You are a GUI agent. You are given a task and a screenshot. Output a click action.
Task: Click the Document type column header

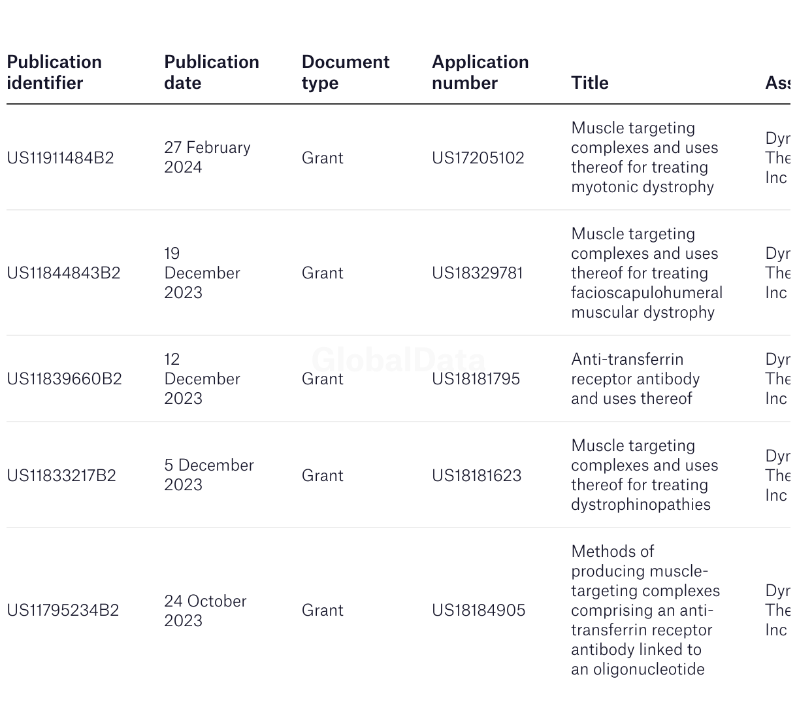click(x=345, y=73)
